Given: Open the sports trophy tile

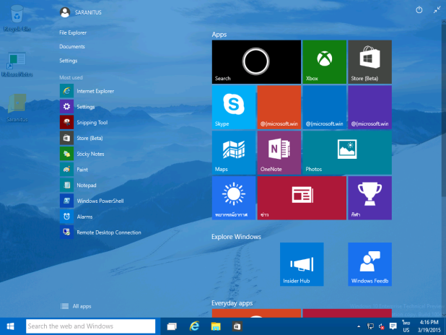Looking at the screenshot, I should [x=370, y=198].
